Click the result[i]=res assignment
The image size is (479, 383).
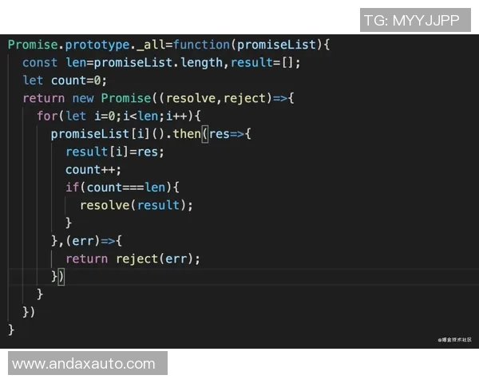tap(115, 152)
